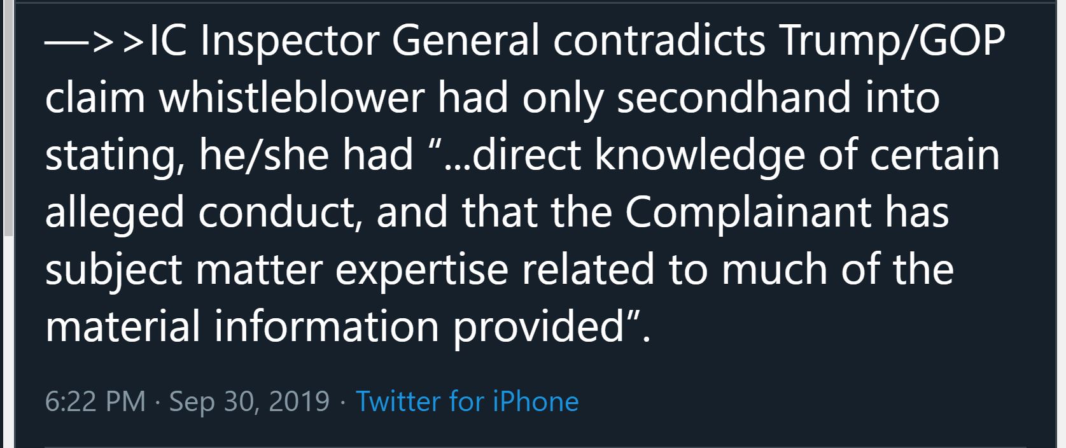Click the word certain ending third line
The width and height of the screenshot is (1066, 448).
point(934,155)
